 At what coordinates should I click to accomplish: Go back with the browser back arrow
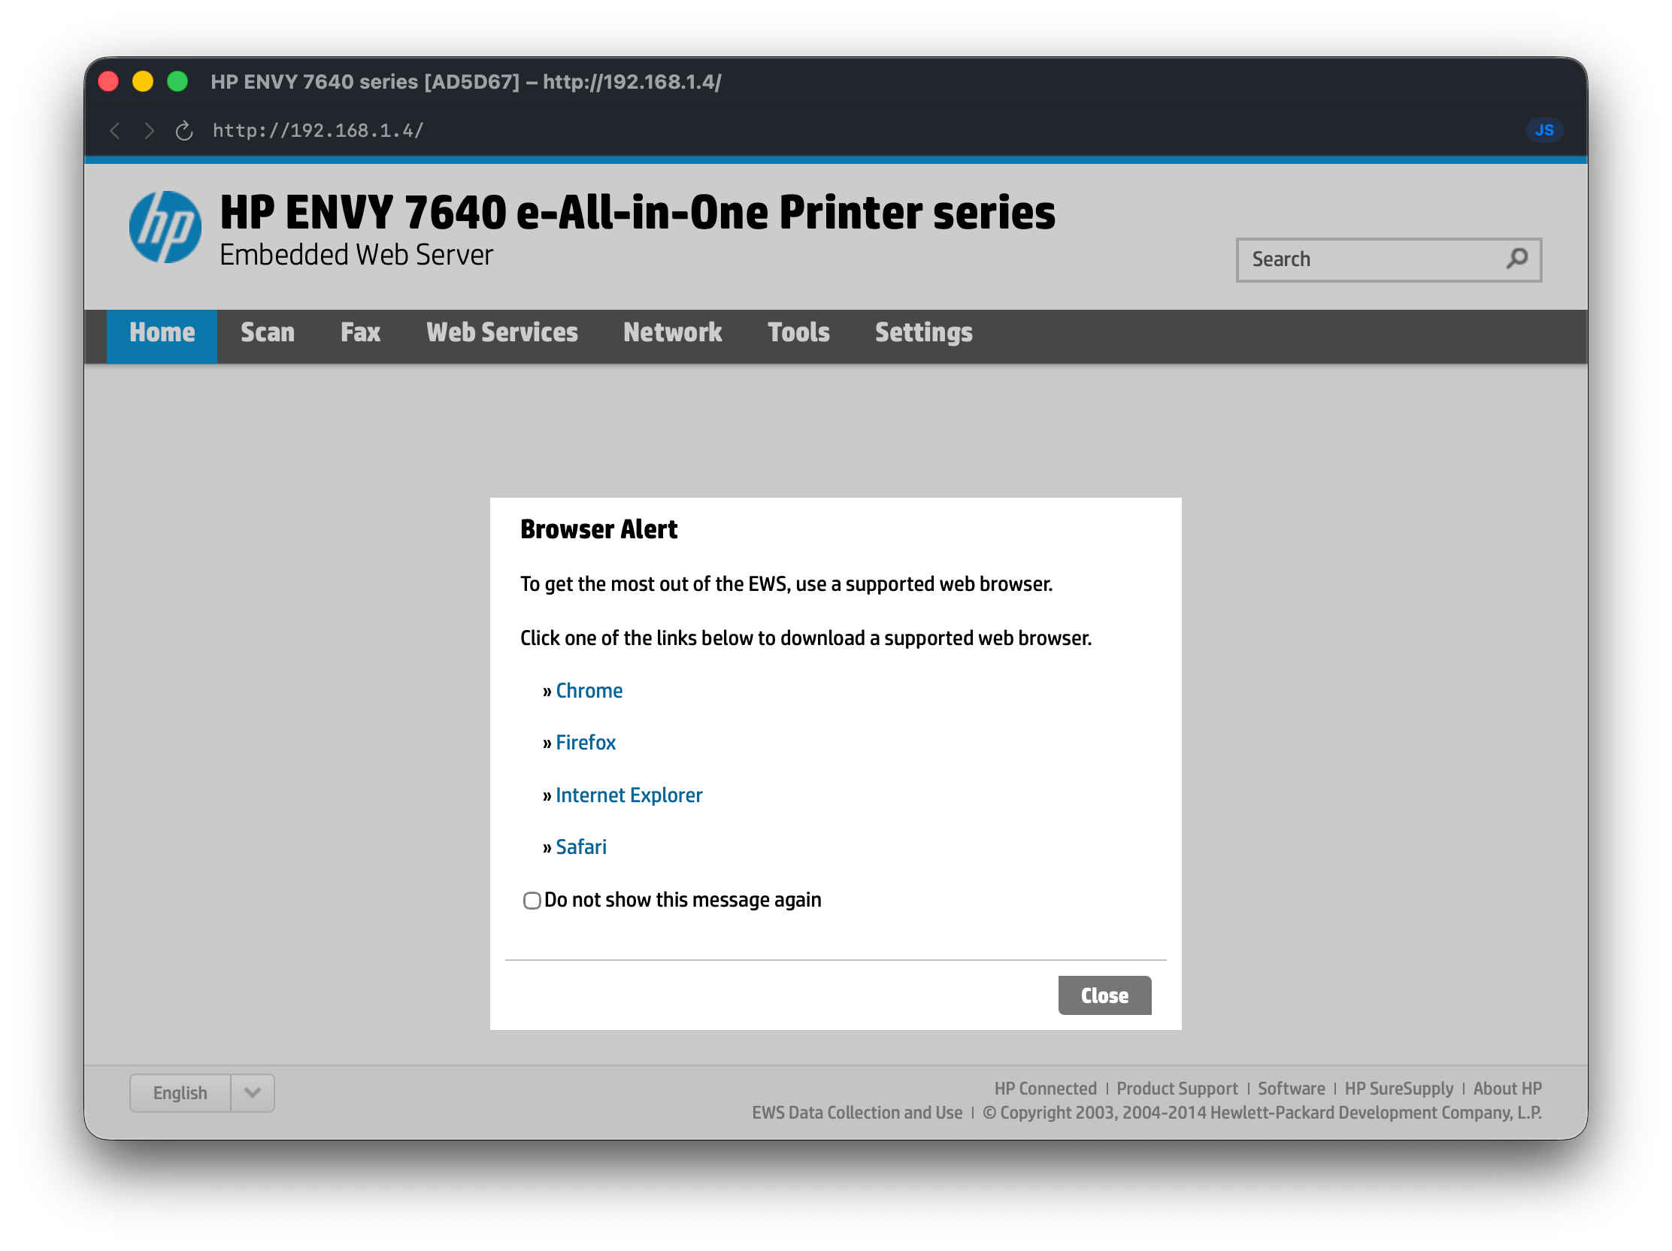click(115, 131)
